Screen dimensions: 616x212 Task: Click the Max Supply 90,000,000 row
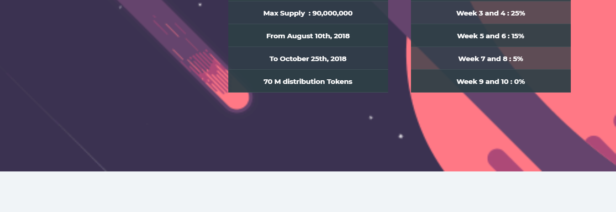[x=308, y=13]
